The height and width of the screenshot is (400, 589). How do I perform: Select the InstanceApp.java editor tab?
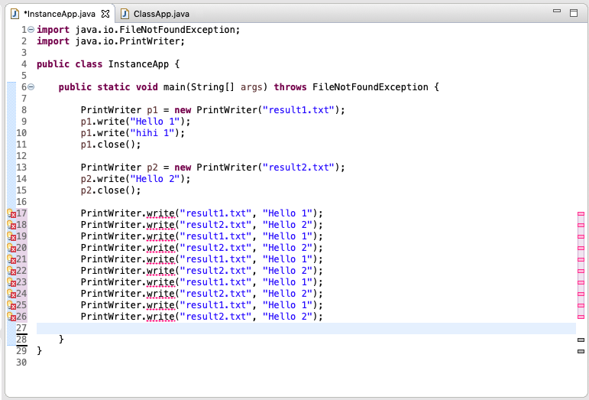(x=60, y=14)
